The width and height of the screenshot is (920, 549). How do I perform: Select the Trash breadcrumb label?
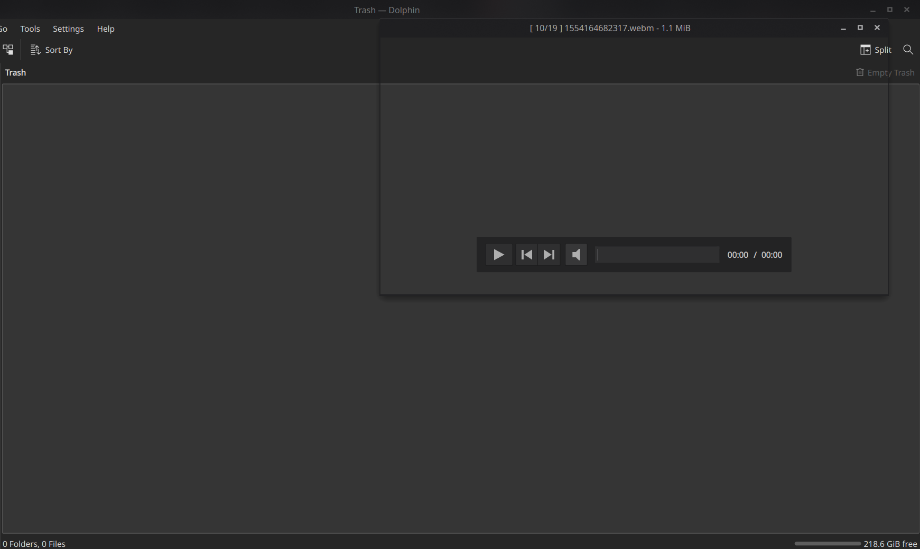(15, 72)
